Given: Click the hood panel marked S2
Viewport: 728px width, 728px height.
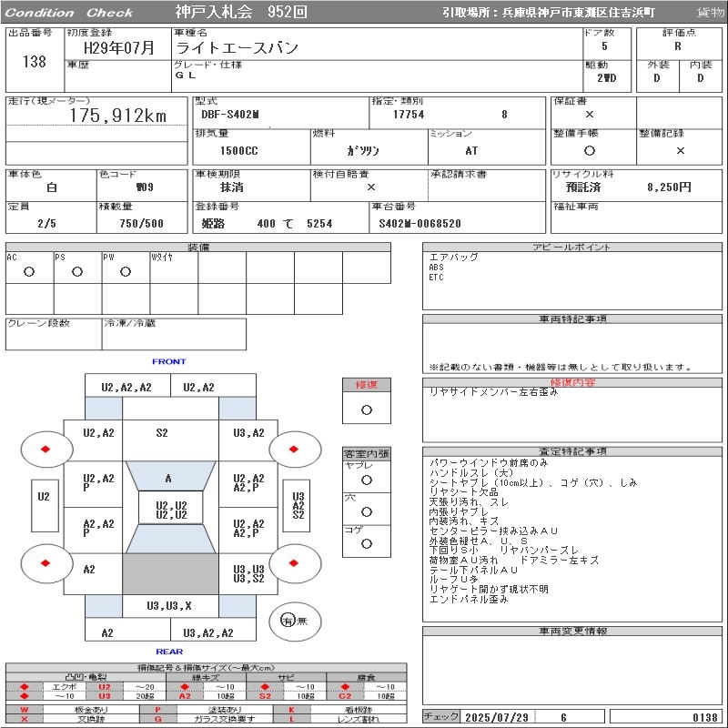Looking at the screenshot, I should pyautogui.click(x=162, y=433).
